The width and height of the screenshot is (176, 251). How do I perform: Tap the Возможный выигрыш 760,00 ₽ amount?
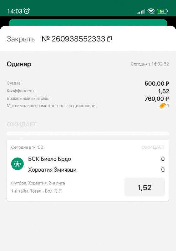tap(157, 99)
